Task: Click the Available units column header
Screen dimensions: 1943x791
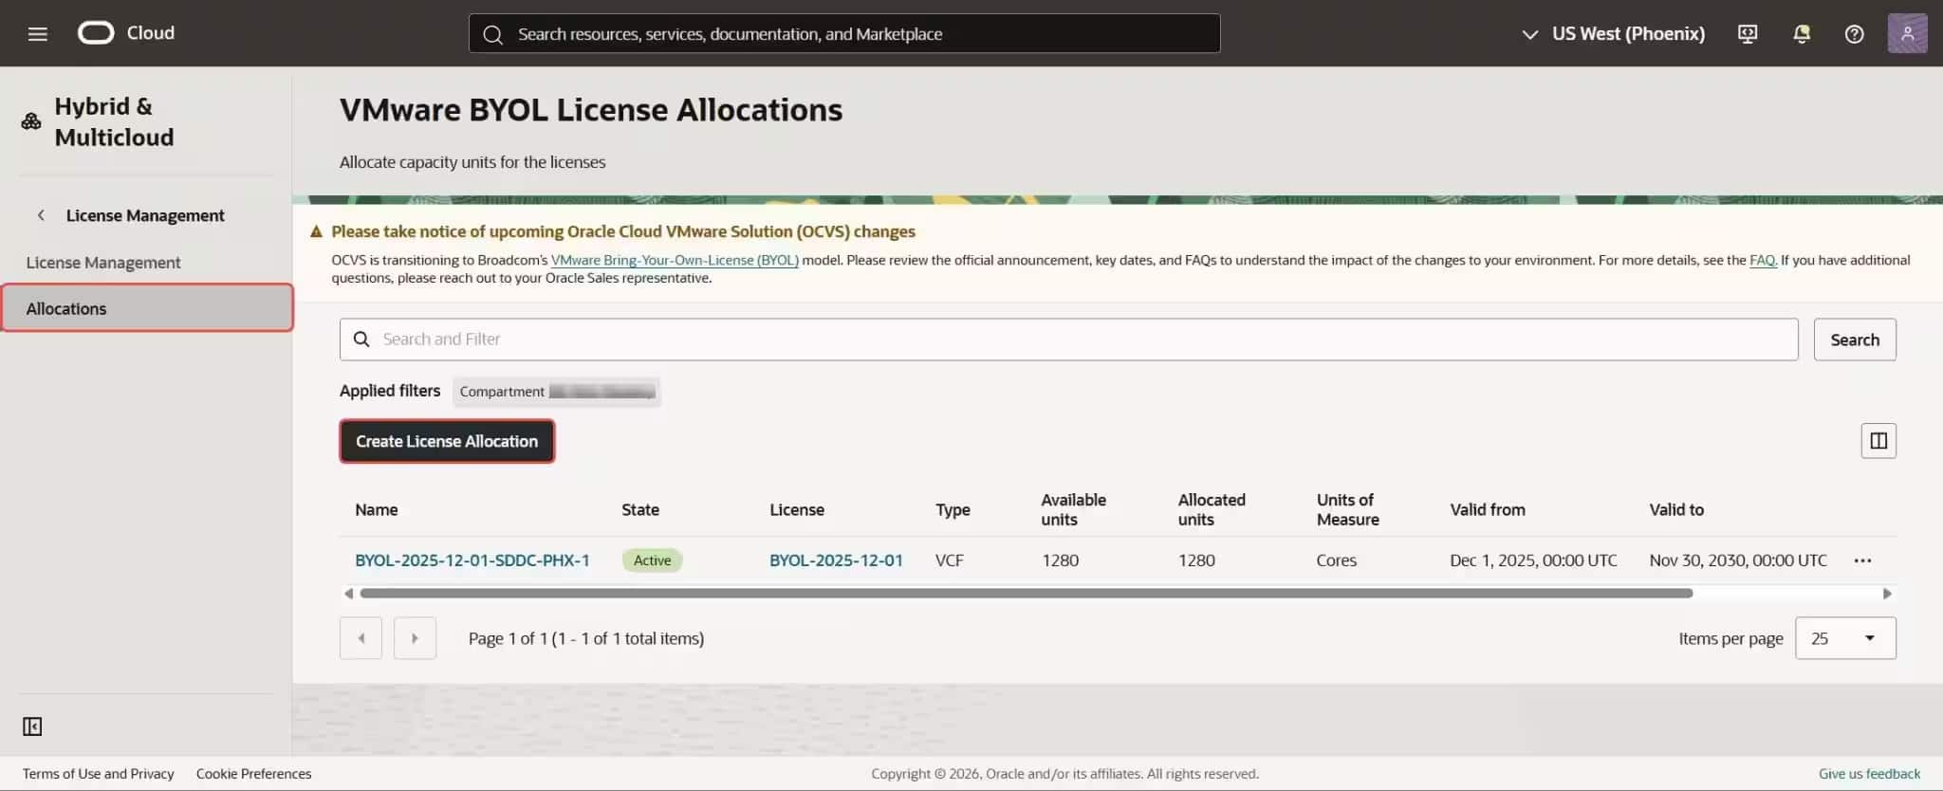Action: pos(1073,510)
